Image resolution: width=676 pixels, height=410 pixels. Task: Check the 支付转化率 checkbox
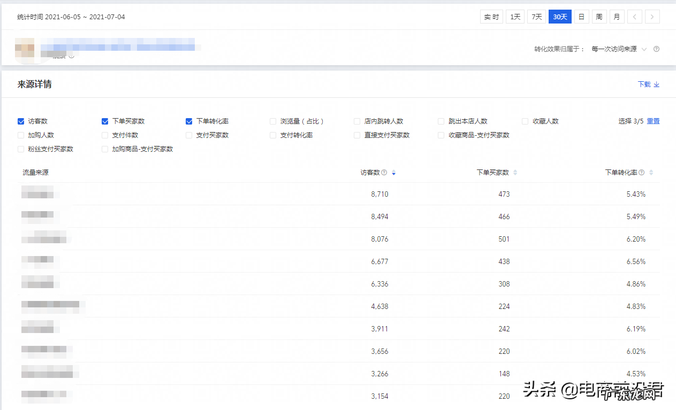pyautogui.click(x=274, y=135)
